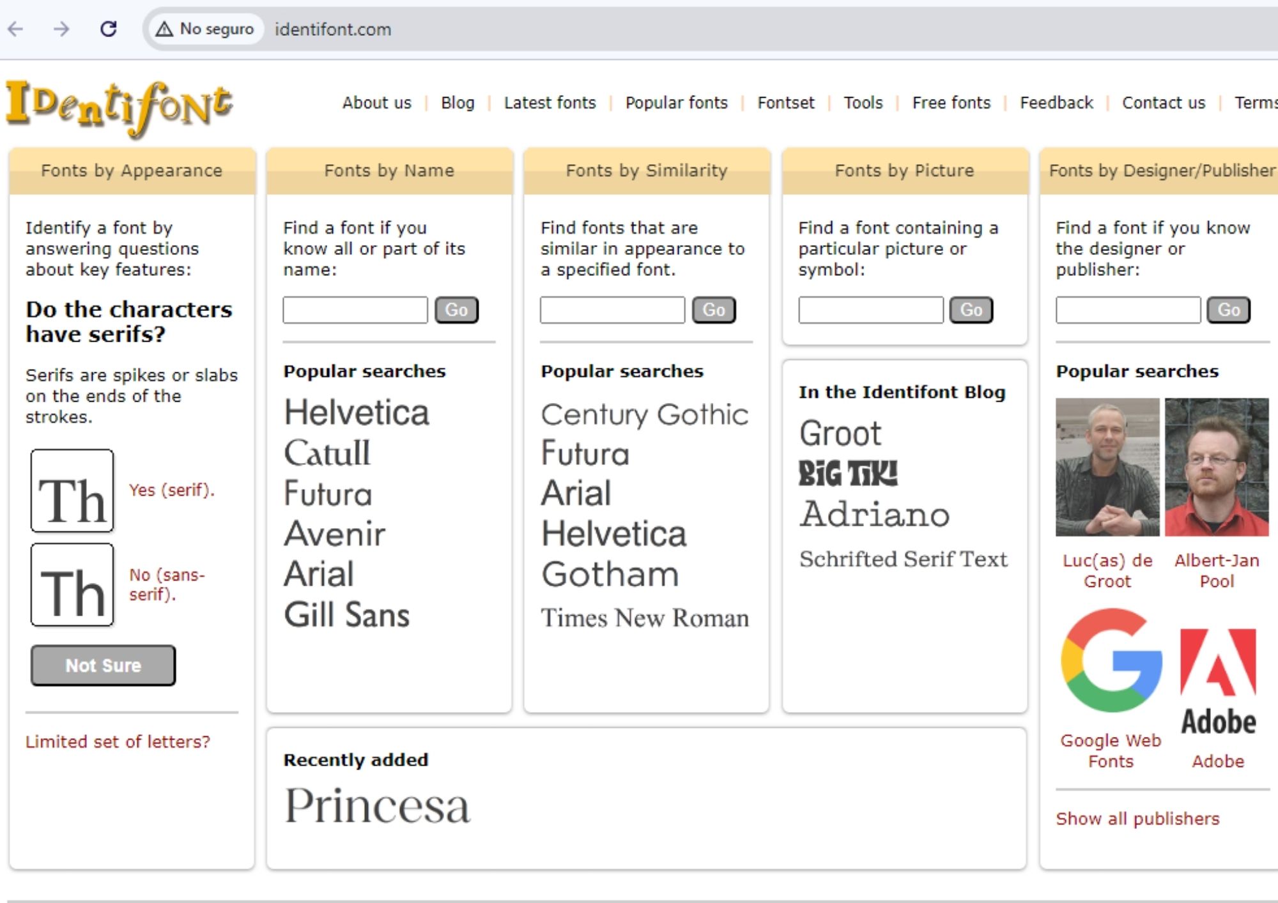Click Go in Fonts by Picture
The image size is (1278, 903).
point(971,310)
